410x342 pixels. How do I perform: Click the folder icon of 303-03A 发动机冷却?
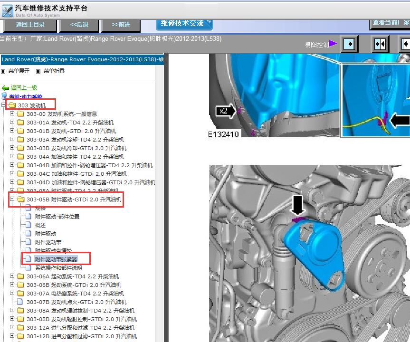[x=20, y=139]
